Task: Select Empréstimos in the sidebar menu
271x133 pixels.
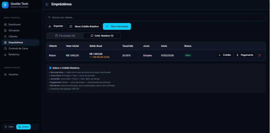Action: coord(21,43)
